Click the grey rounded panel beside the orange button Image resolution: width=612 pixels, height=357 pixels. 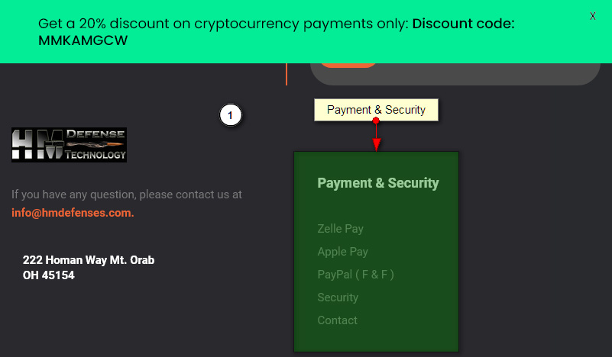(488, 74)
